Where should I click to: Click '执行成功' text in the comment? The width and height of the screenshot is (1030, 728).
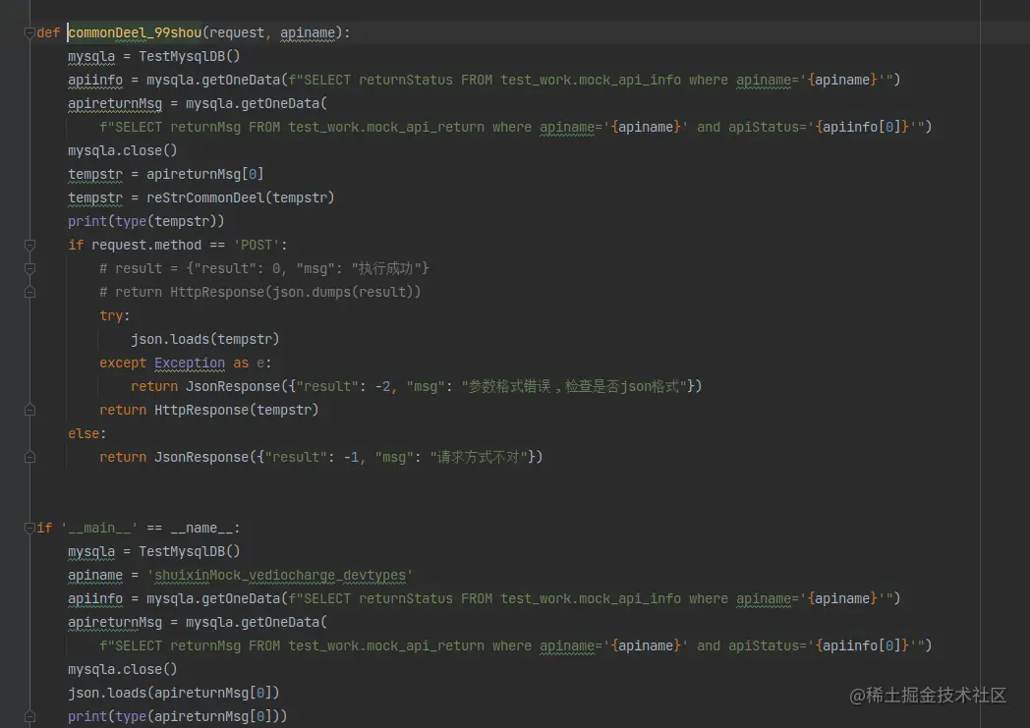click(385, 268)
